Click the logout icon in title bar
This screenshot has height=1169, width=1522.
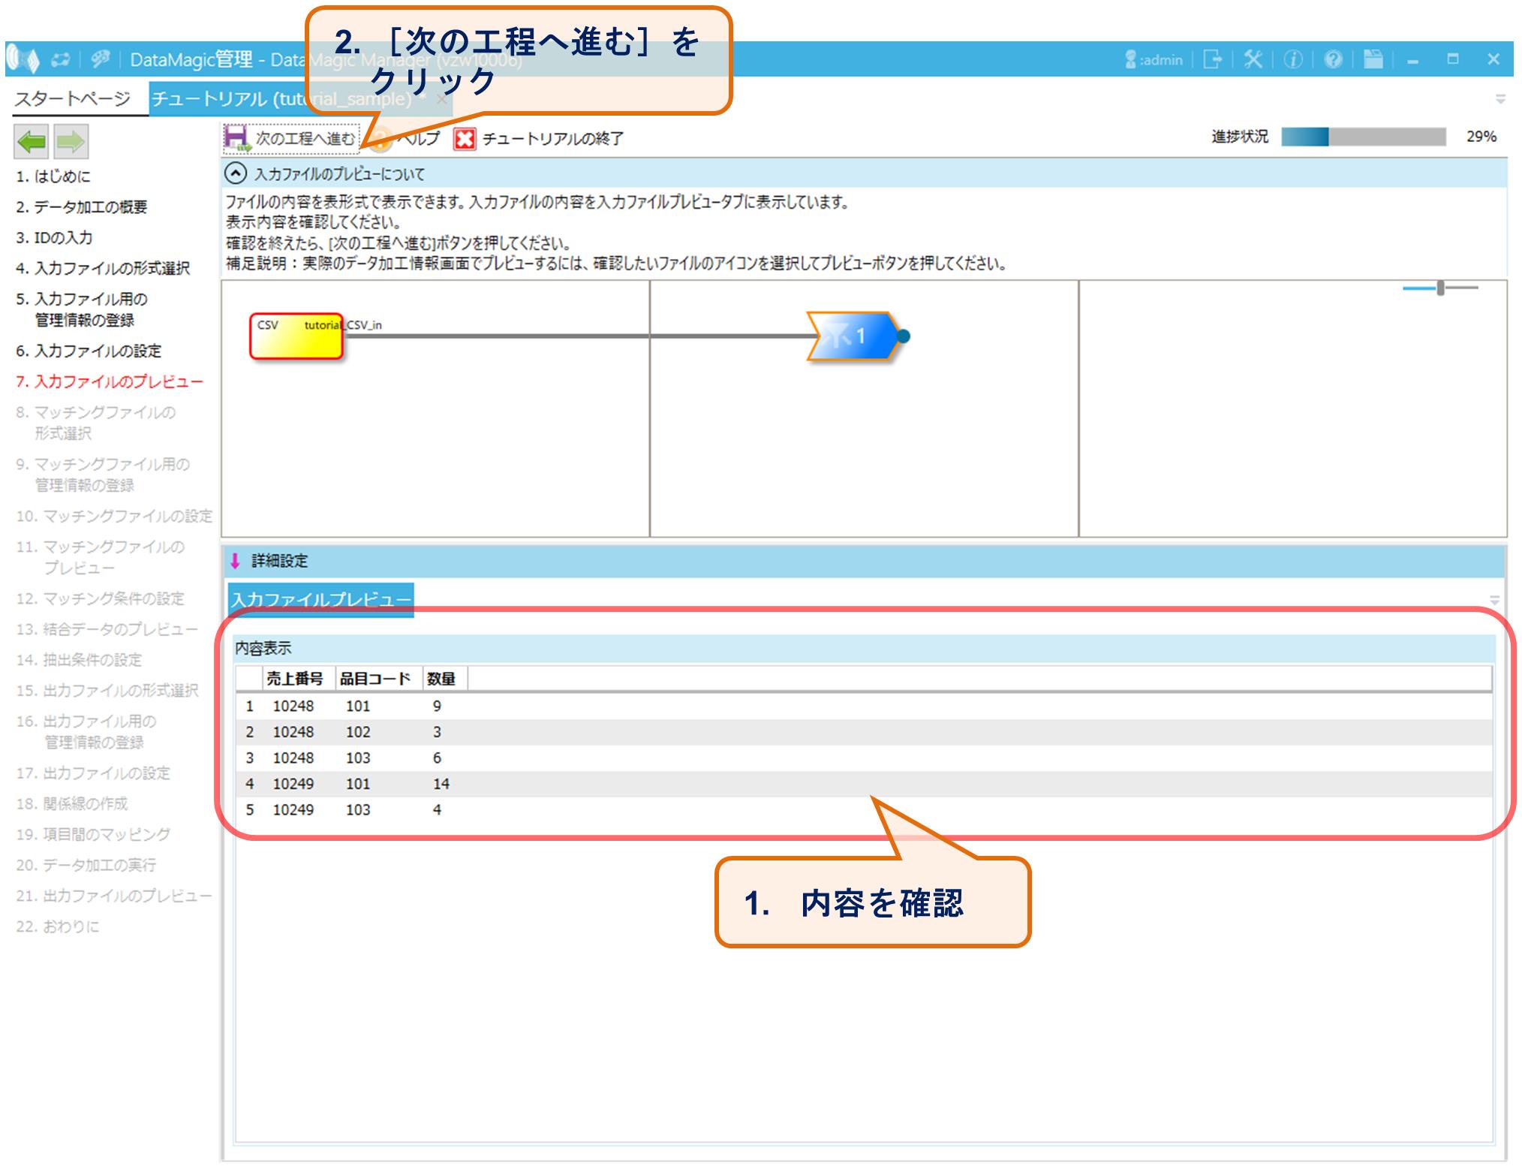(1212, 59)
